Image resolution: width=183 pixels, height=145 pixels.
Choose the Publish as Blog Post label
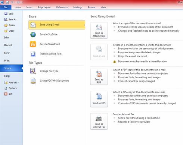coord(50,54)
